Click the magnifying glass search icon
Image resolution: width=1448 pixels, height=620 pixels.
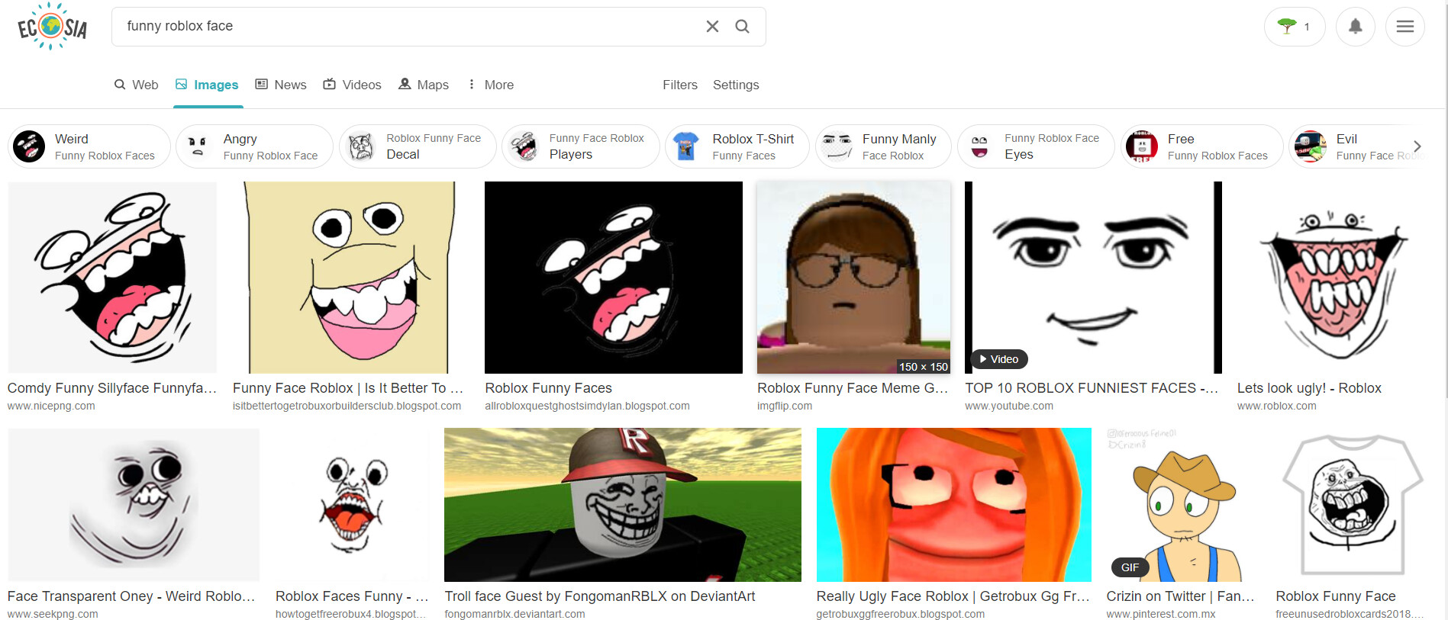point(742,27)
